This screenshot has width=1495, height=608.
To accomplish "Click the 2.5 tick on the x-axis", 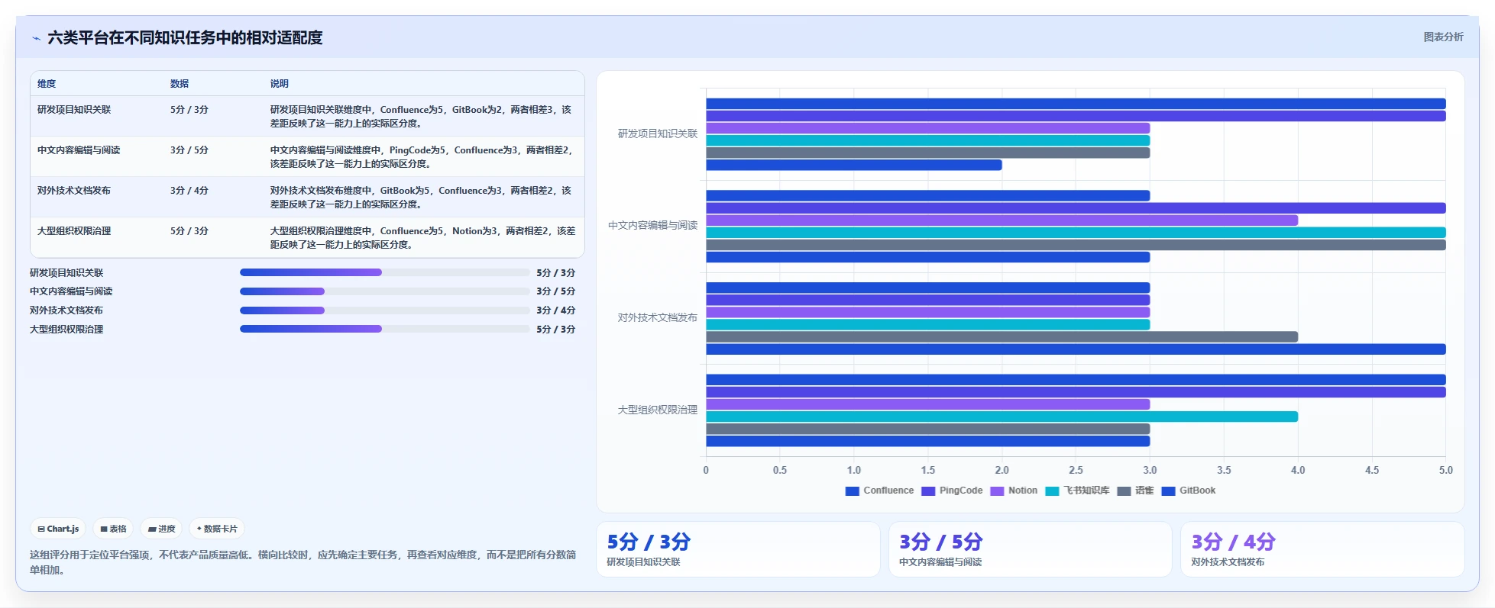I will point(1076,470).
